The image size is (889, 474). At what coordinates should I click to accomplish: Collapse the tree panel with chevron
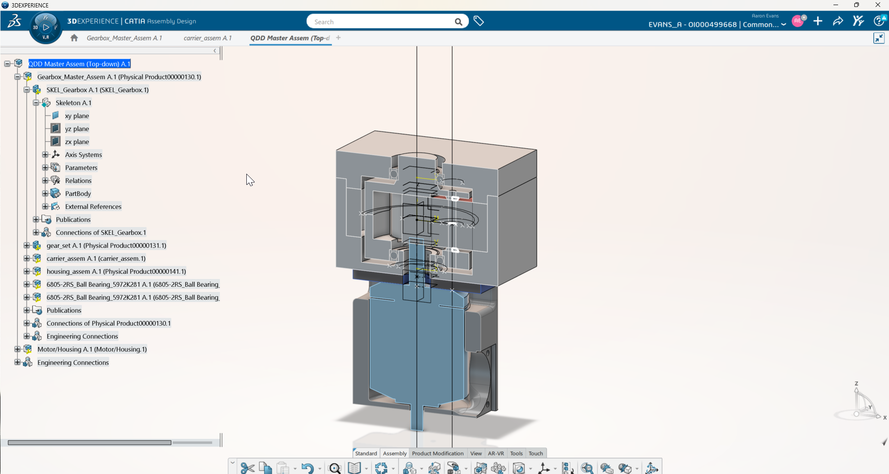(x=215, y=51)
